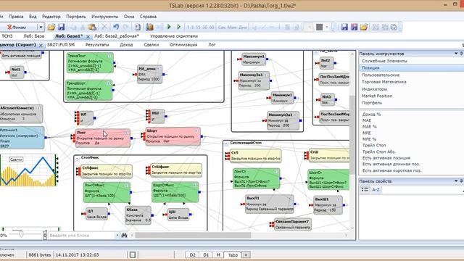Click the Финам data provider button
The width and height of the screenshot is (464, 261).
tap(18, 28)
